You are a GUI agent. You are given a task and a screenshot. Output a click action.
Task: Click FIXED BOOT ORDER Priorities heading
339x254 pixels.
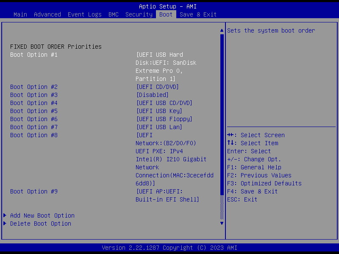point(56,47)
